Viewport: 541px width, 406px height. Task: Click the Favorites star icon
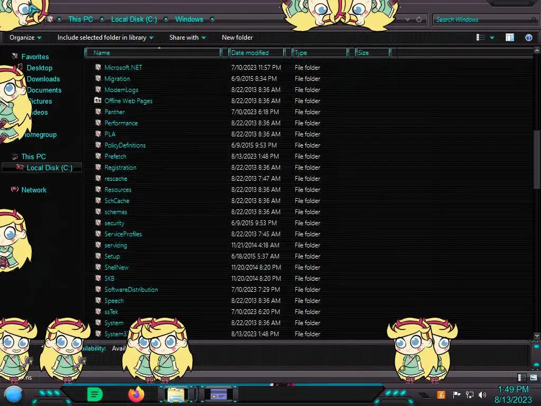coord(14,56)
